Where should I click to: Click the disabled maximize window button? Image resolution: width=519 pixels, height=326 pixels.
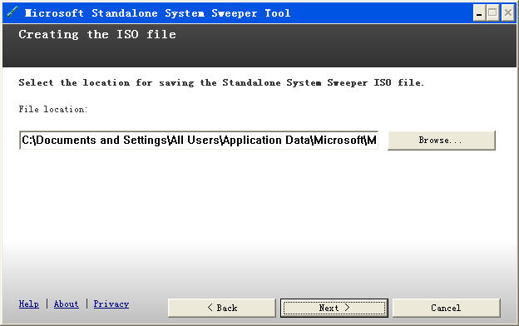pyautogui.click(x=493, y=13)
